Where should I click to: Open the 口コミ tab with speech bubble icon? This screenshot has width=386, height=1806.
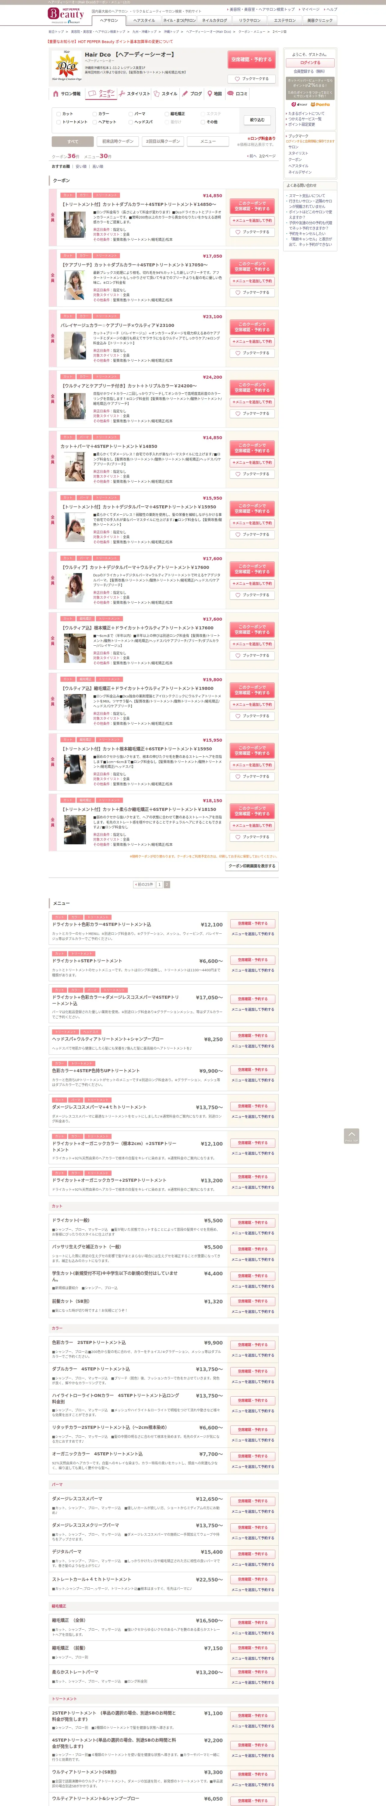click(237, 94)
